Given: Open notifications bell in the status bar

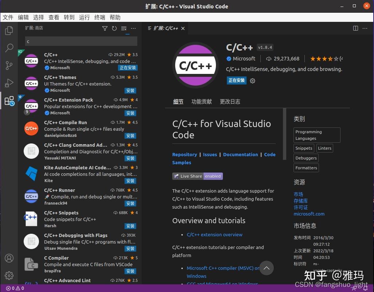Looking at the screenshot, I should pos(366,288).
